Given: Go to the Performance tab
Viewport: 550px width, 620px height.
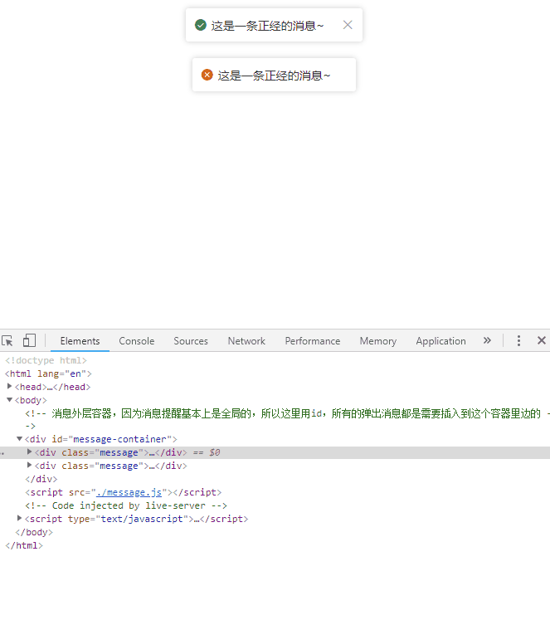Looking at the screenshot, I should 313,341.
